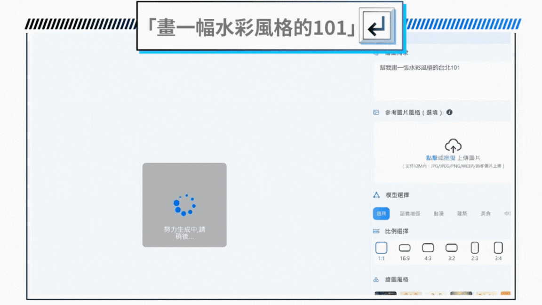Click the 參考圖片風格 ( 選填 ) heading

pyautogui.click(x=414, y=112)
